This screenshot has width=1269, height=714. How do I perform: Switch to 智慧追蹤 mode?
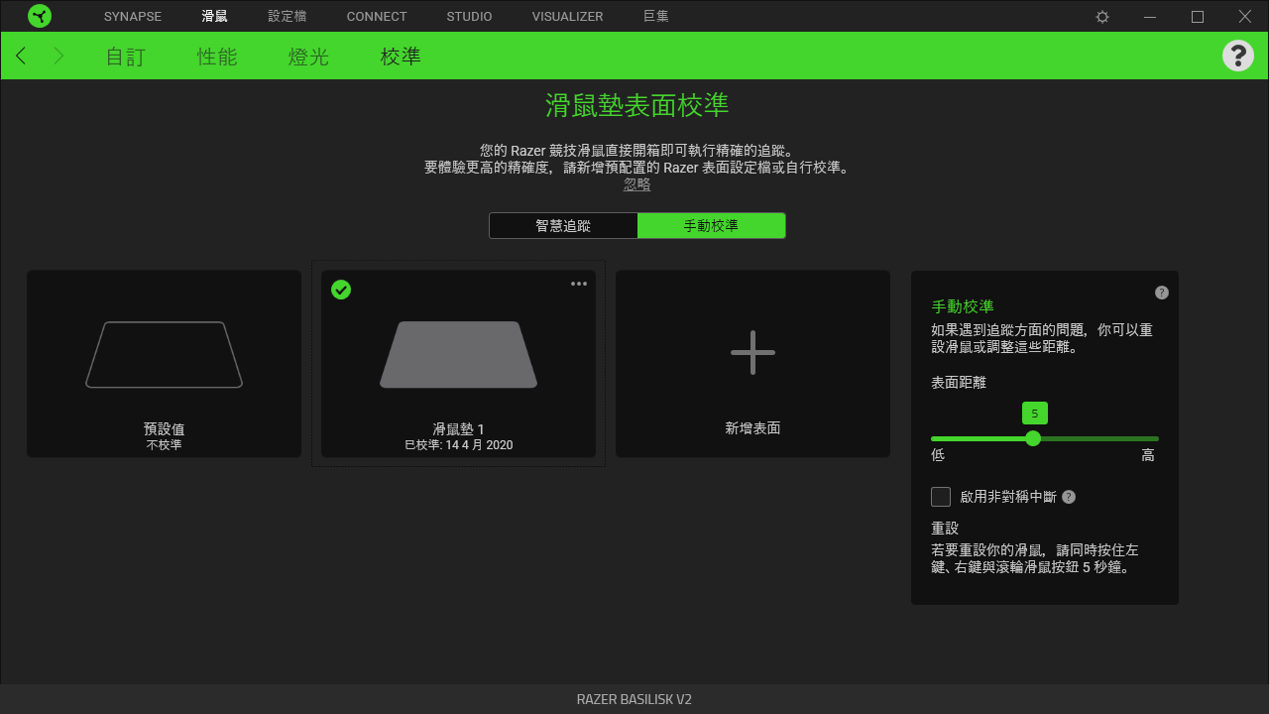tap(563, 225)
